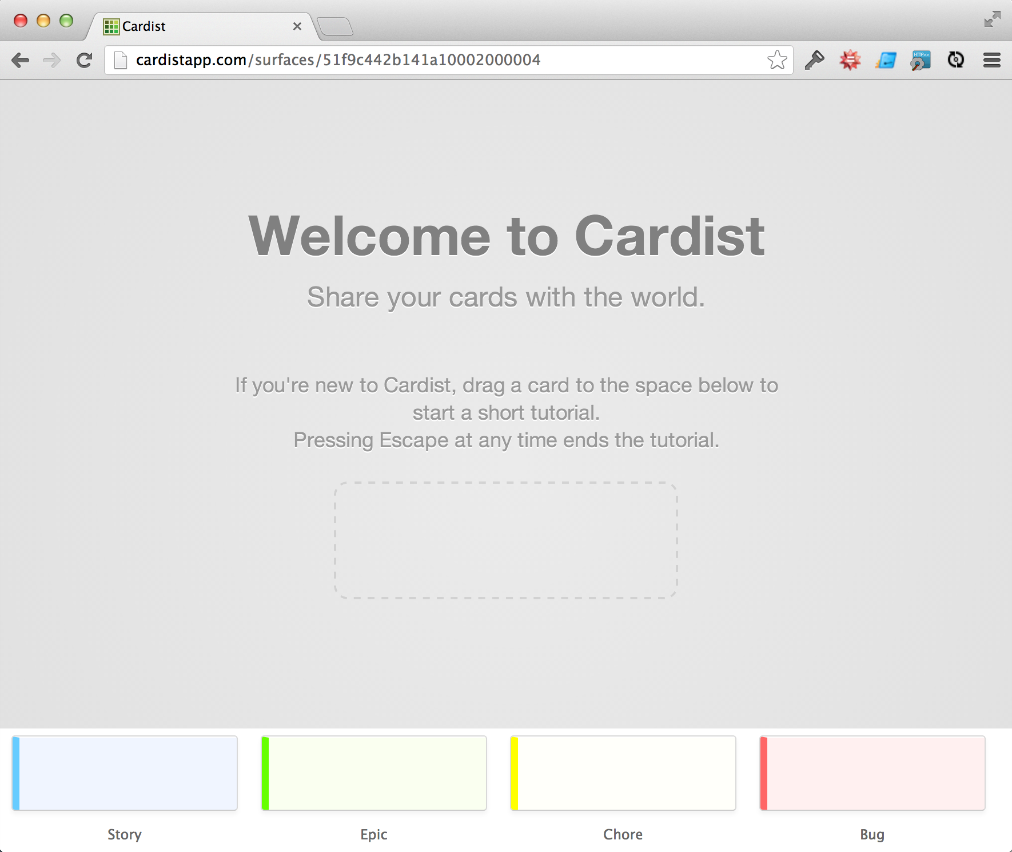The height and width of the screenshot is (852, 1012).
Task: Click the browser back arrow
Action: (x=20, y=60)
